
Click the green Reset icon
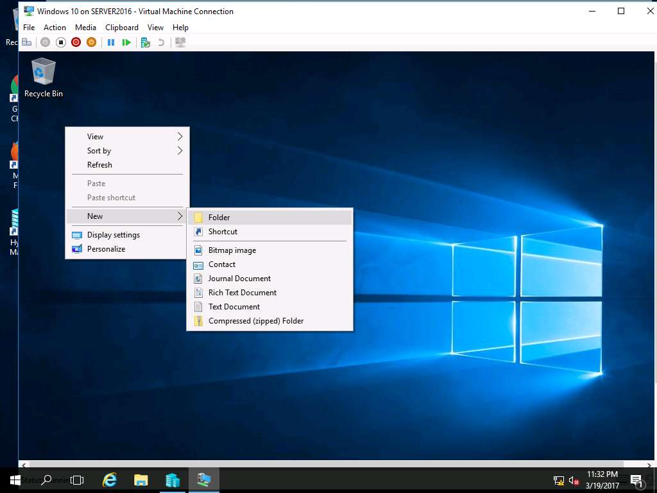pyautogui.click(x=126, y=42)
